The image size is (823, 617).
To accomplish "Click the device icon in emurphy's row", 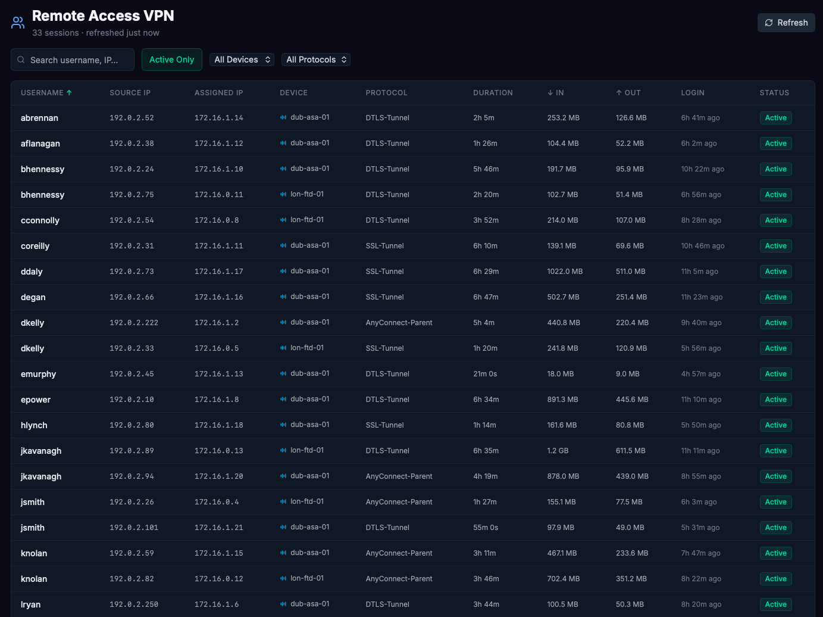I will point(283,373).
